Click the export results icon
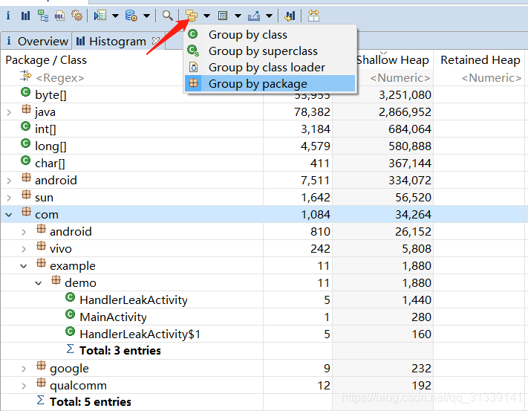 click(x=253, y=16)
